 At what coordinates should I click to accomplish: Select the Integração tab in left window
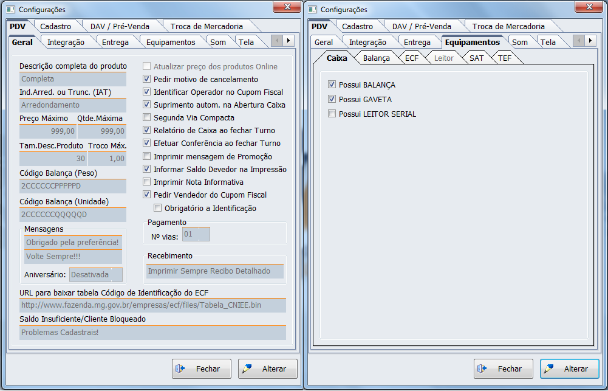tap(66, 43)
